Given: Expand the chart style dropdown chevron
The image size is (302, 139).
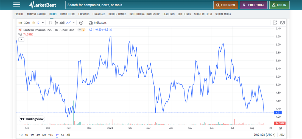Looking at the screenshot, I should pos(74,23).
